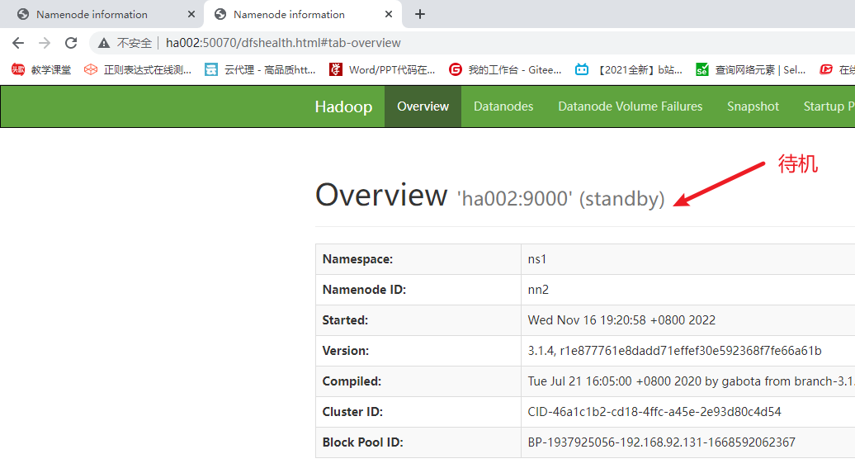Open 查询网络元素 Selenium bookmark
855x473 pixels.
(751, 70)
